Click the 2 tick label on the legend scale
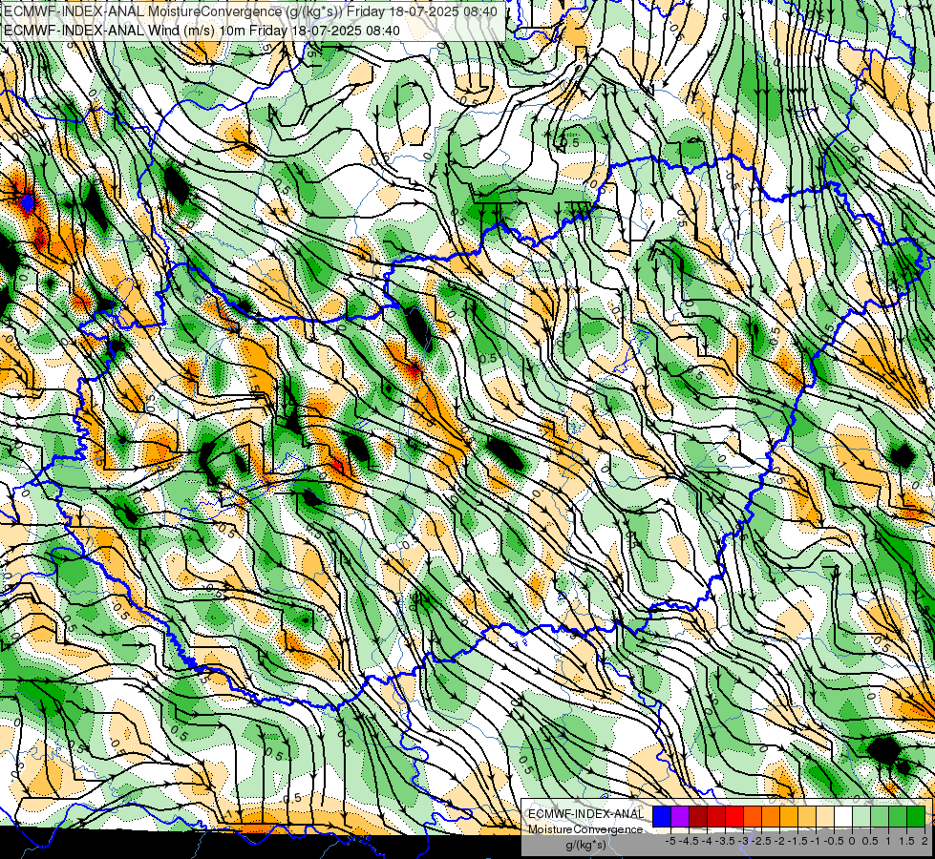The image size is (935, 859). [x=924, y=841]
